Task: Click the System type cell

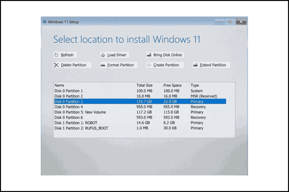Action: tap(197, 91)
